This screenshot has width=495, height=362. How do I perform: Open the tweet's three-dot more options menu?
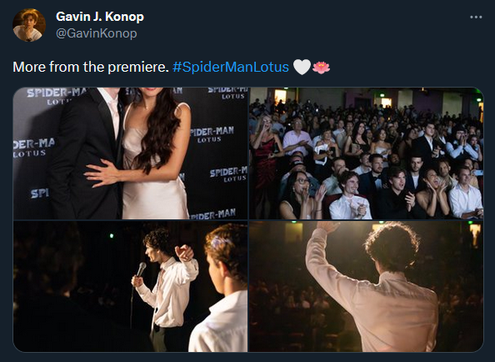(476, 17)
